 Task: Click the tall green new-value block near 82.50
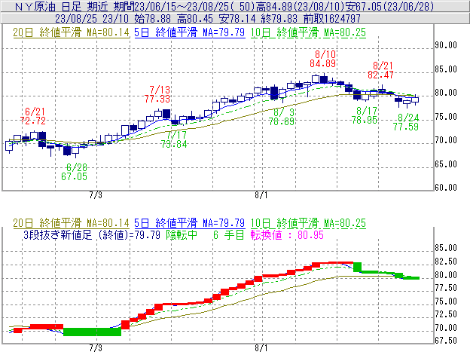(357, 267)
